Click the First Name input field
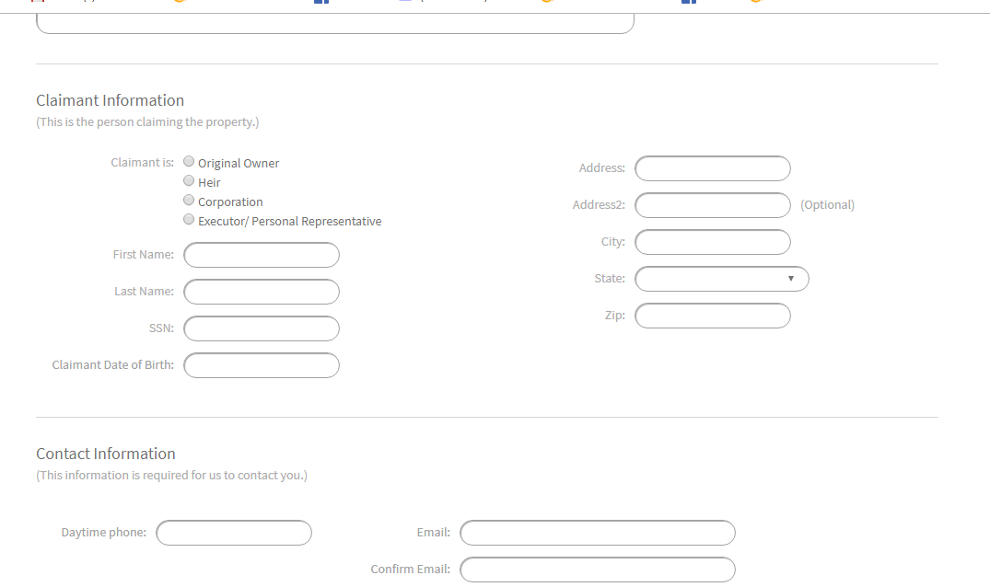Screen dimensions: 990x587 pyautogui.click(x=262, y=255)
